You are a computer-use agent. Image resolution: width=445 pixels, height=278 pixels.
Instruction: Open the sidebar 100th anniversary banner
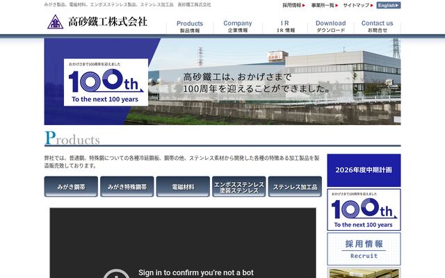click(364, 210)
